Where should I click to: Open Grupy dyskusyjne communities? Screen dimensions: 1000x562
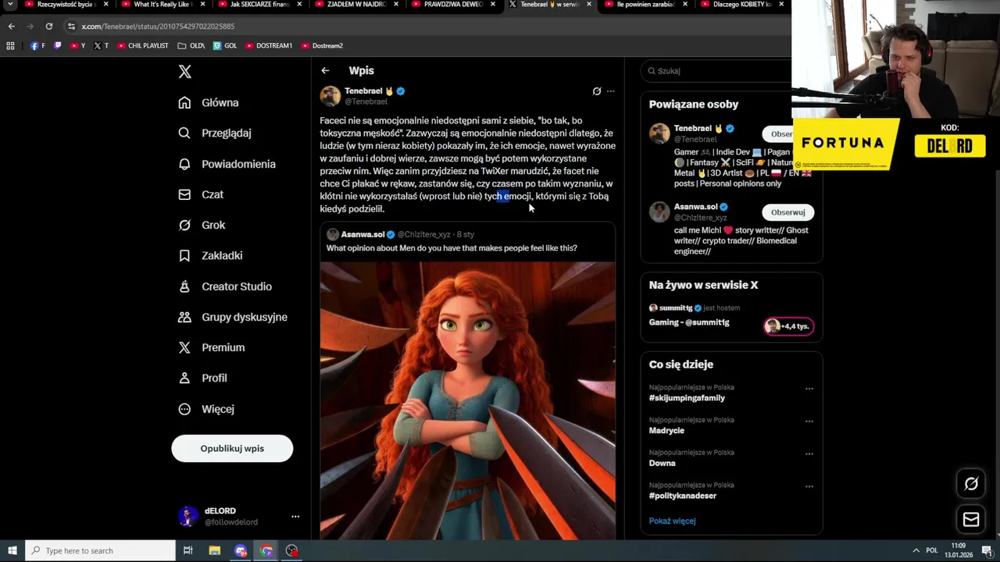pyautogui.click(x=233, y=317)
